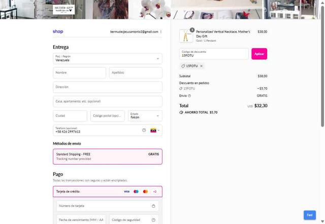The width and height of the screenshot is (325, 224).
Task: Open the Estado Falcón dropdown
Action: coord(145,116)
